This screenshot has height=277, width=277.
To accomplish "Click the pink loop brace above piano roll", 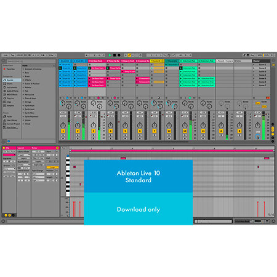I will pos(172,151).
